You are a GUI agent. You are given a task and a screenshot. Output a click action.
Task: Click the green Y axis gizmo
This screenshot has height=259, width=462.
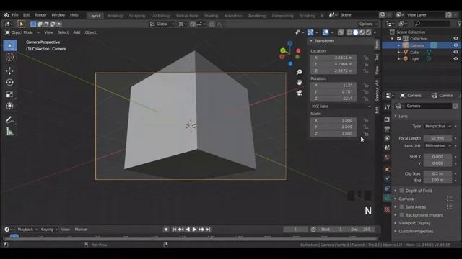tap(283, 50)
